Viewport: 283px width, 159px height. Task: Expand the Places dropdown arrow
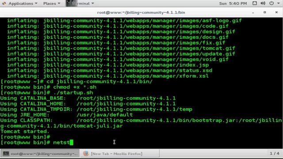[x=59, y=4]
